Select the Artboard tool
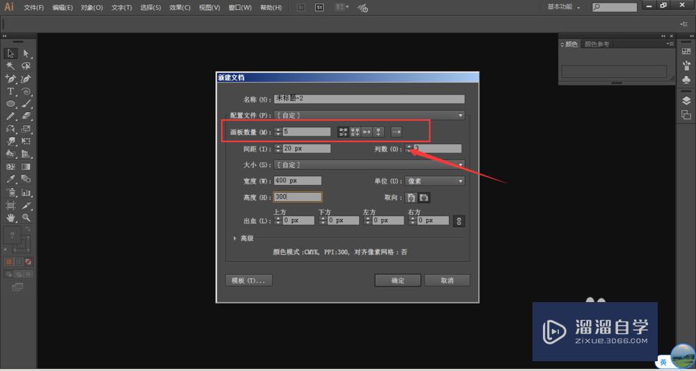The image size is (696, 371). pos(10,205)
